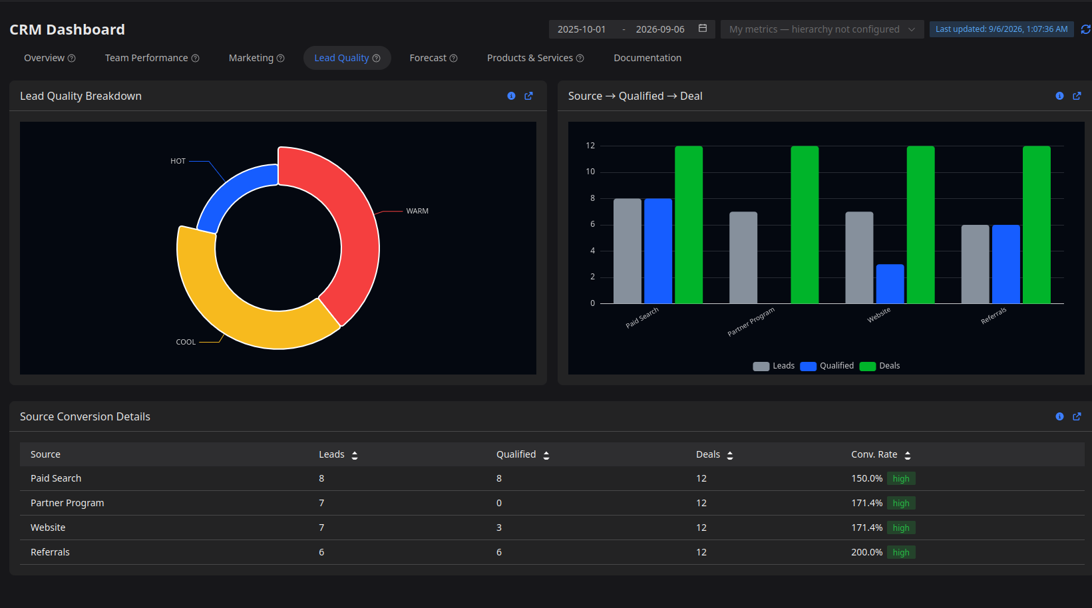Click the Paid Search table row name
1092x608 pixels.
[56, 478]
